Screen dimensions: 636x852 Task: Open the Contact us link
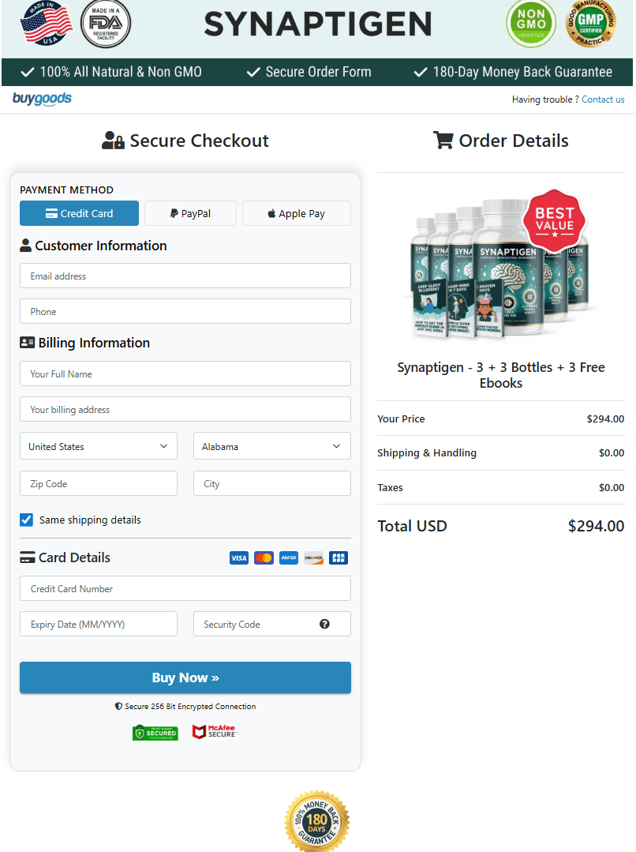tap(603, 99)
